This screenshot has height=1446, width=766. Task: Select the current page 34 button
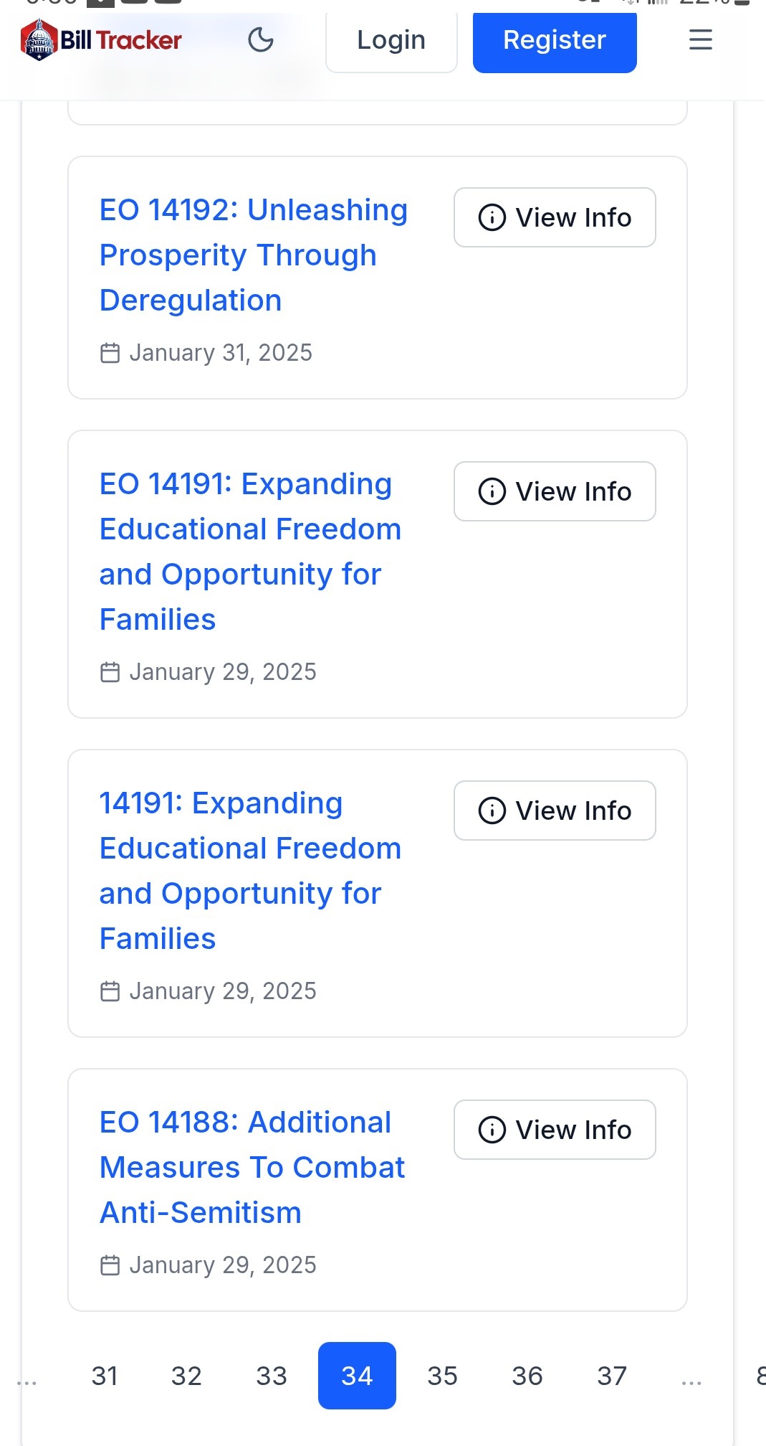(x=357, y=1376)
